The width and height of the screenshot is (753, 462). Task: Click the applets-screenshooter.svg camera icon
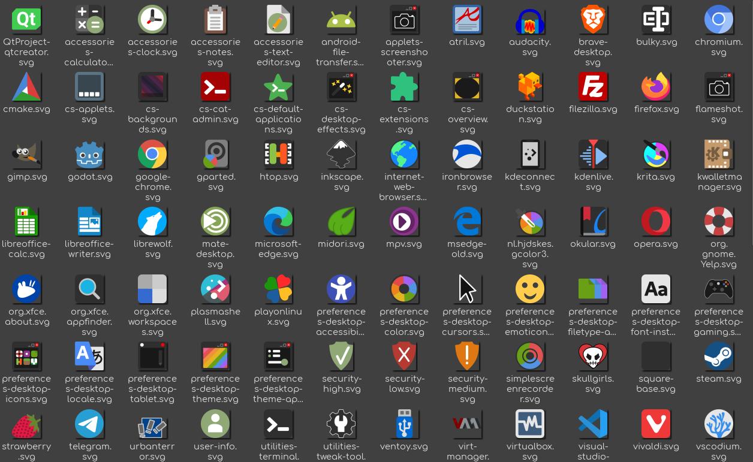[404, 20]
